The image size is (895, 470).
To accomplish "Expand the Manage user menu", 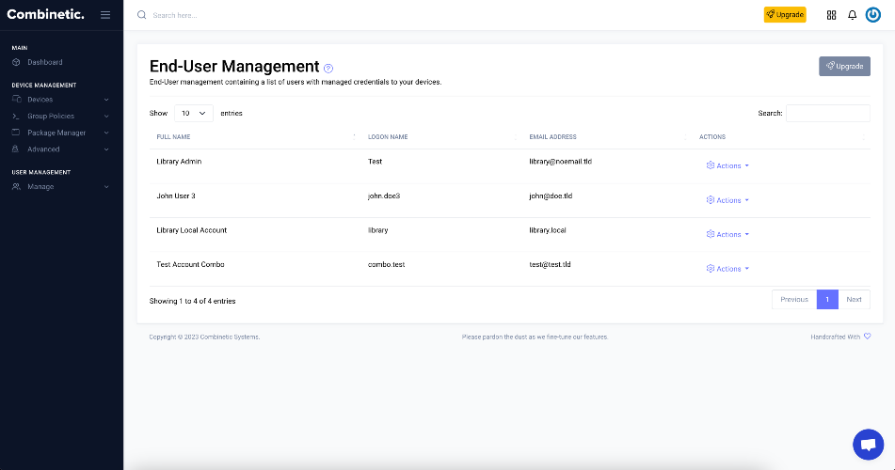I will pos(62,186).
